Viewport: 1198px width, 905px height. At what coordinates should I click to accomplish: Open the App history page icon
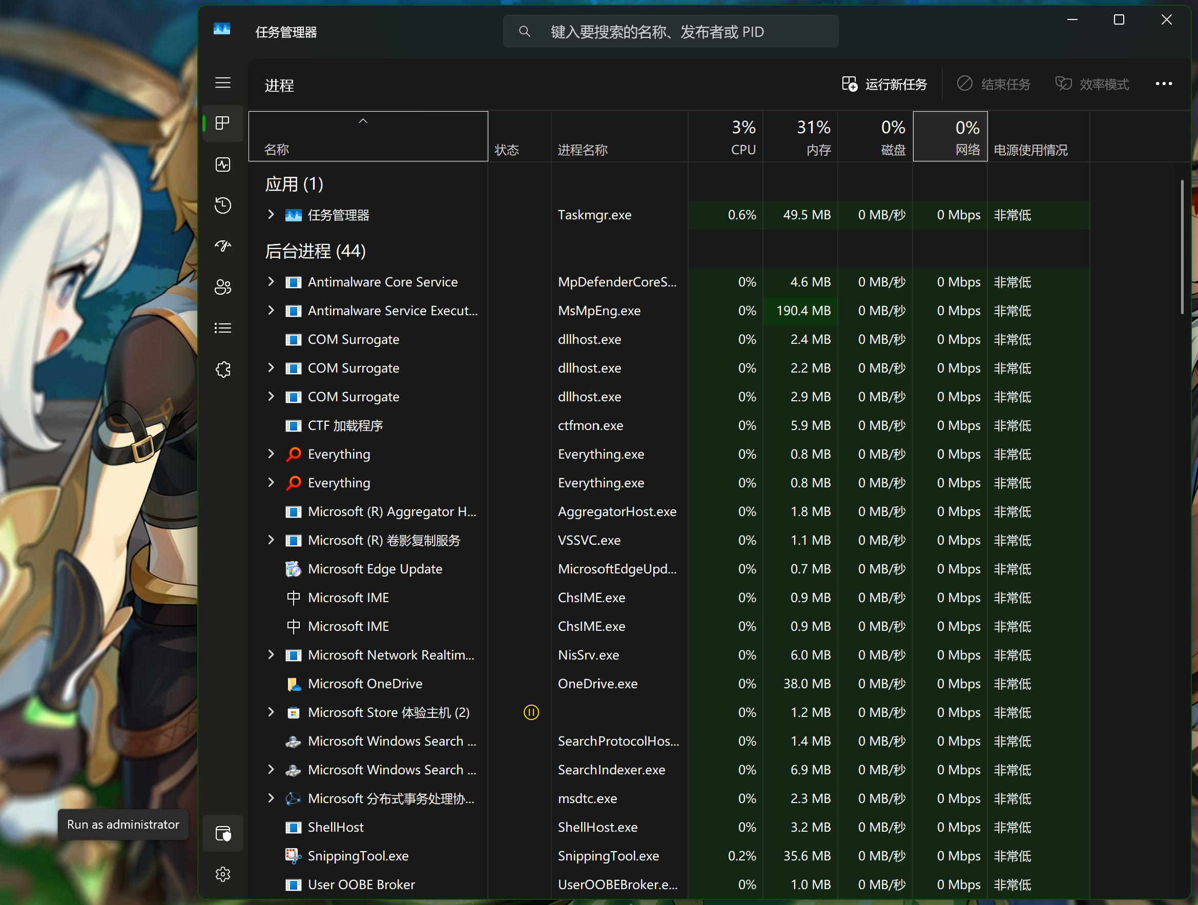tap(222, 206)
